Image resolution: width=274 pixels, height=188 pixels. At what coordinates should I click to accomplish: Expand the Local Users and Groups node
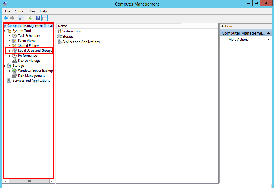click(x=9, y=51)
